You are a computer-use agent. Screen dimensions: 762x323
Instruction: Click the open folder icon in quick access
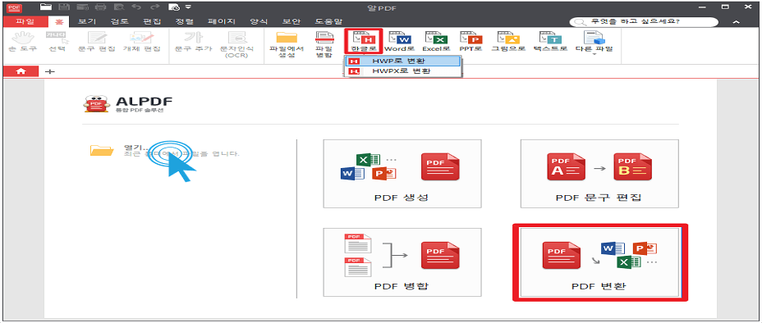pyautogui.click(x=46, y=7)
